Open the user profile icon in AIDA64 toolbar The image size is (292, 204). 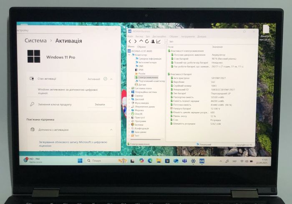coord(153,42)
